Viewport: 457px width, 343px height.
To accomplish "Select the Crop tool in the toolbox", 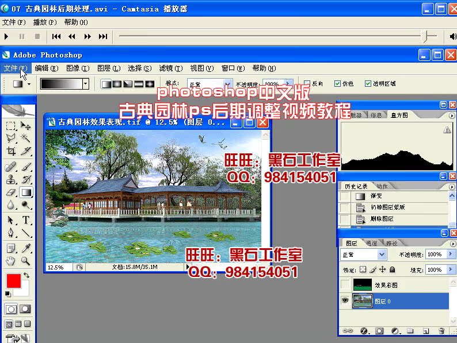I will (11, 152).
